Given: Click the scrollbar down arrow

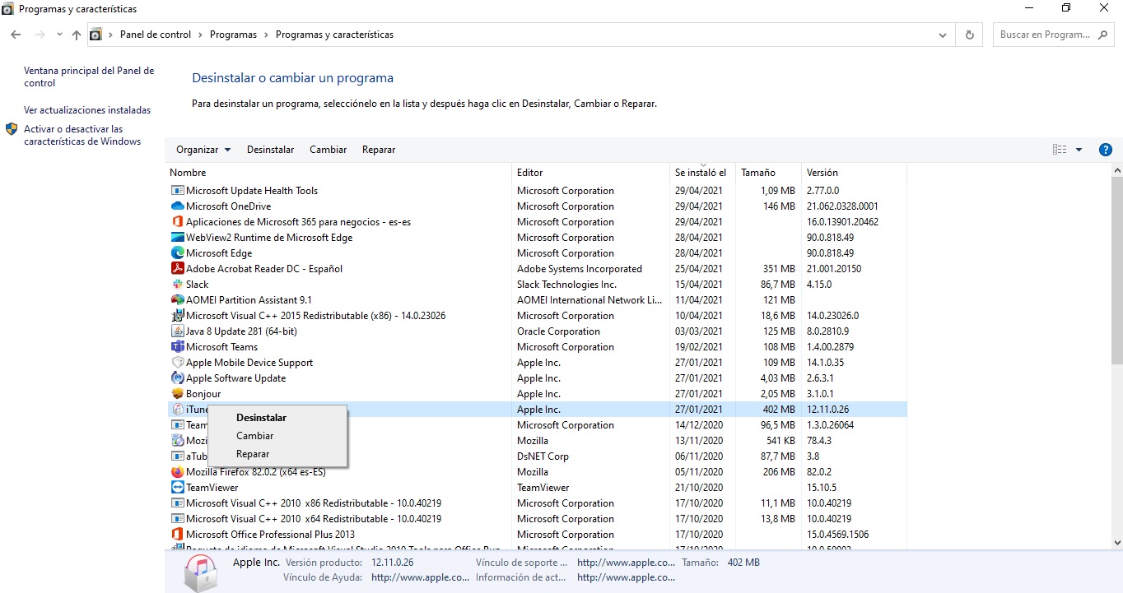Looking at the screenshot, I should pos(1117,542).
